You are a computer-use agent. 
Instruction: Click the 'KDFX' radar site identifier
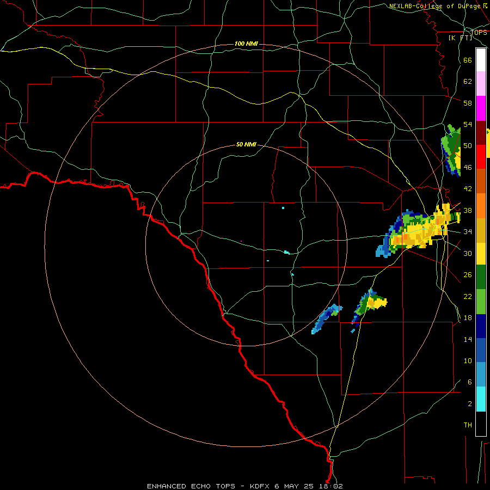coord(261,486)
